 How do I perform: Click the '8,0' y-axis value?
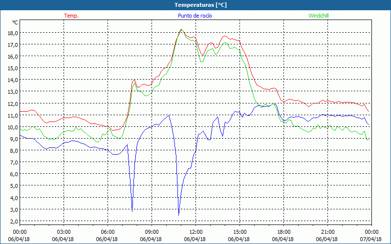pos(14,151)
